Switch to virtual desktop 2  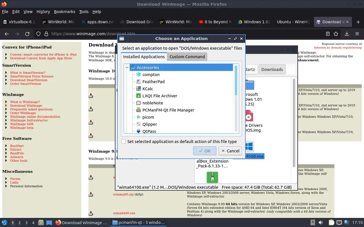20,223
